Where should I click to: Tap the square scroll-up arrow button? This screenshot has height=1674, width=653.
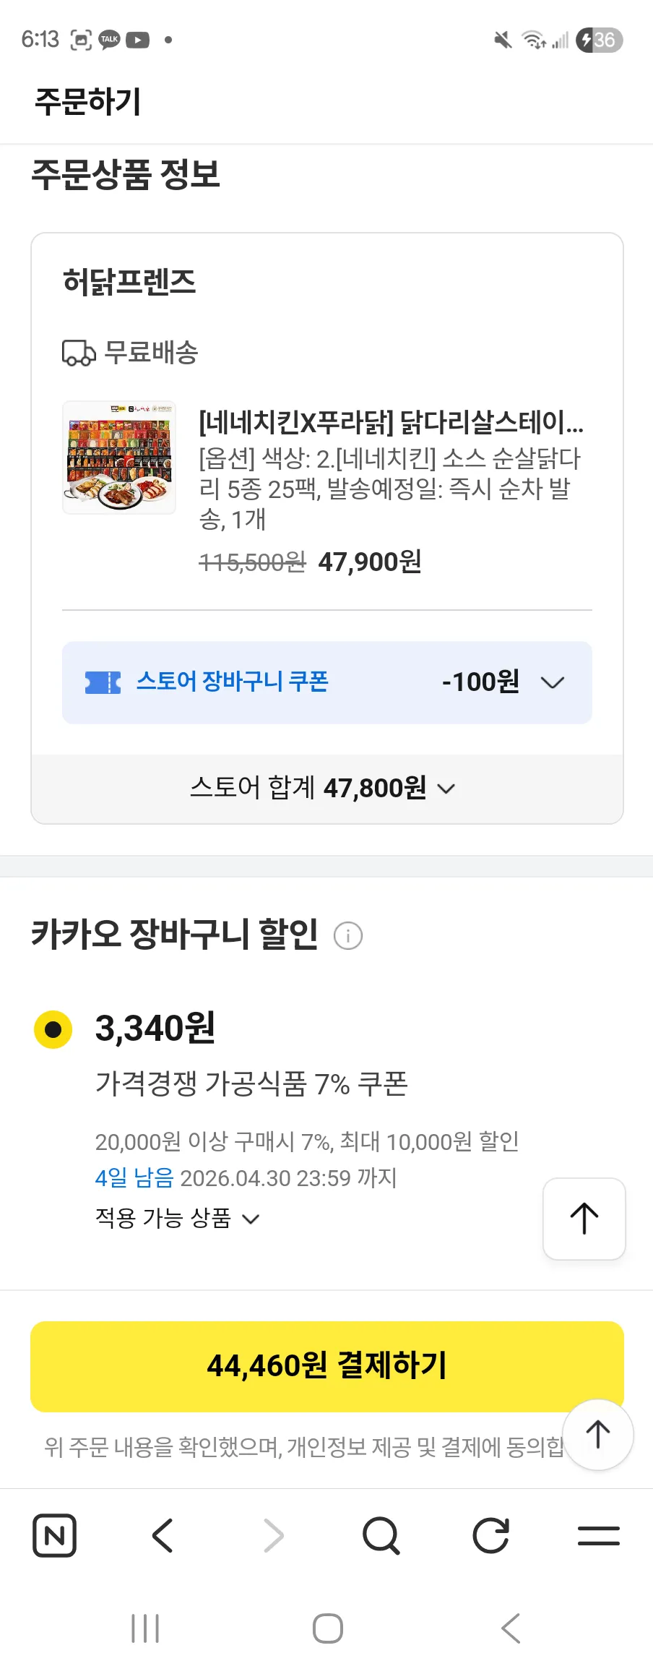pyautogui.click(x=584, y=1219)
